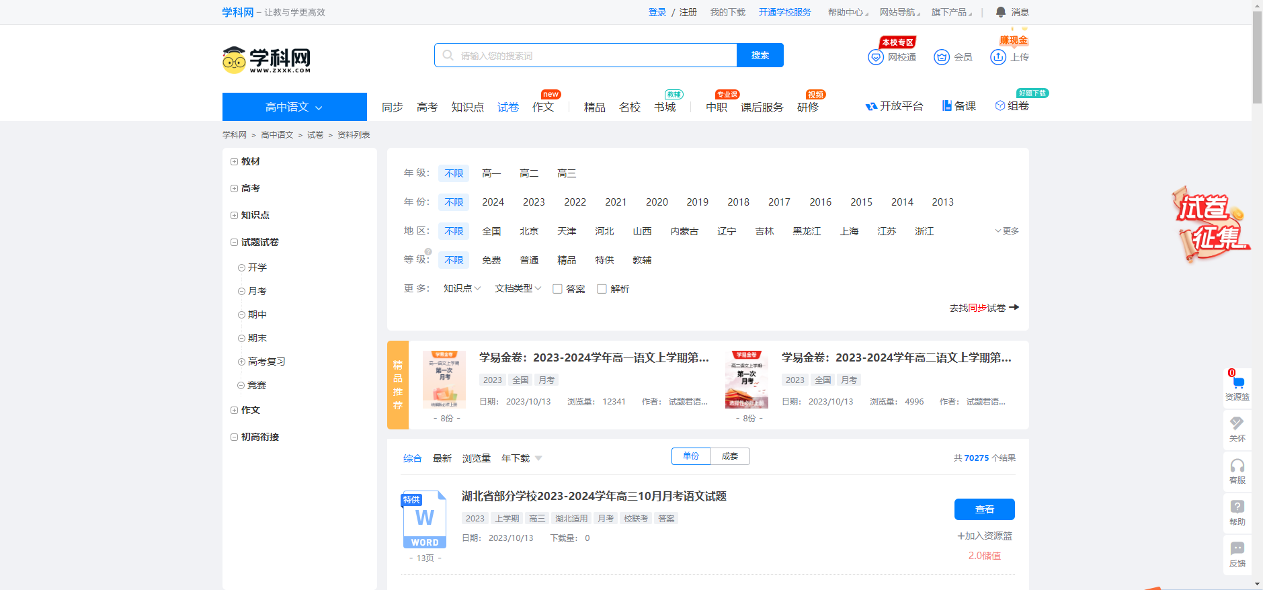Open the 文档类型 filter dropdown
The image size is (1263, 590).
click(518, 288)
